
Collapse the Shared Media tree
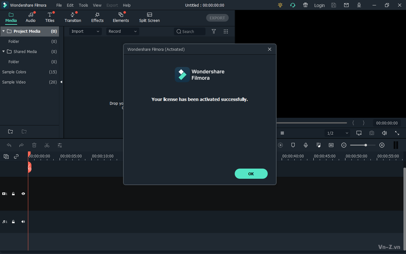3,51
